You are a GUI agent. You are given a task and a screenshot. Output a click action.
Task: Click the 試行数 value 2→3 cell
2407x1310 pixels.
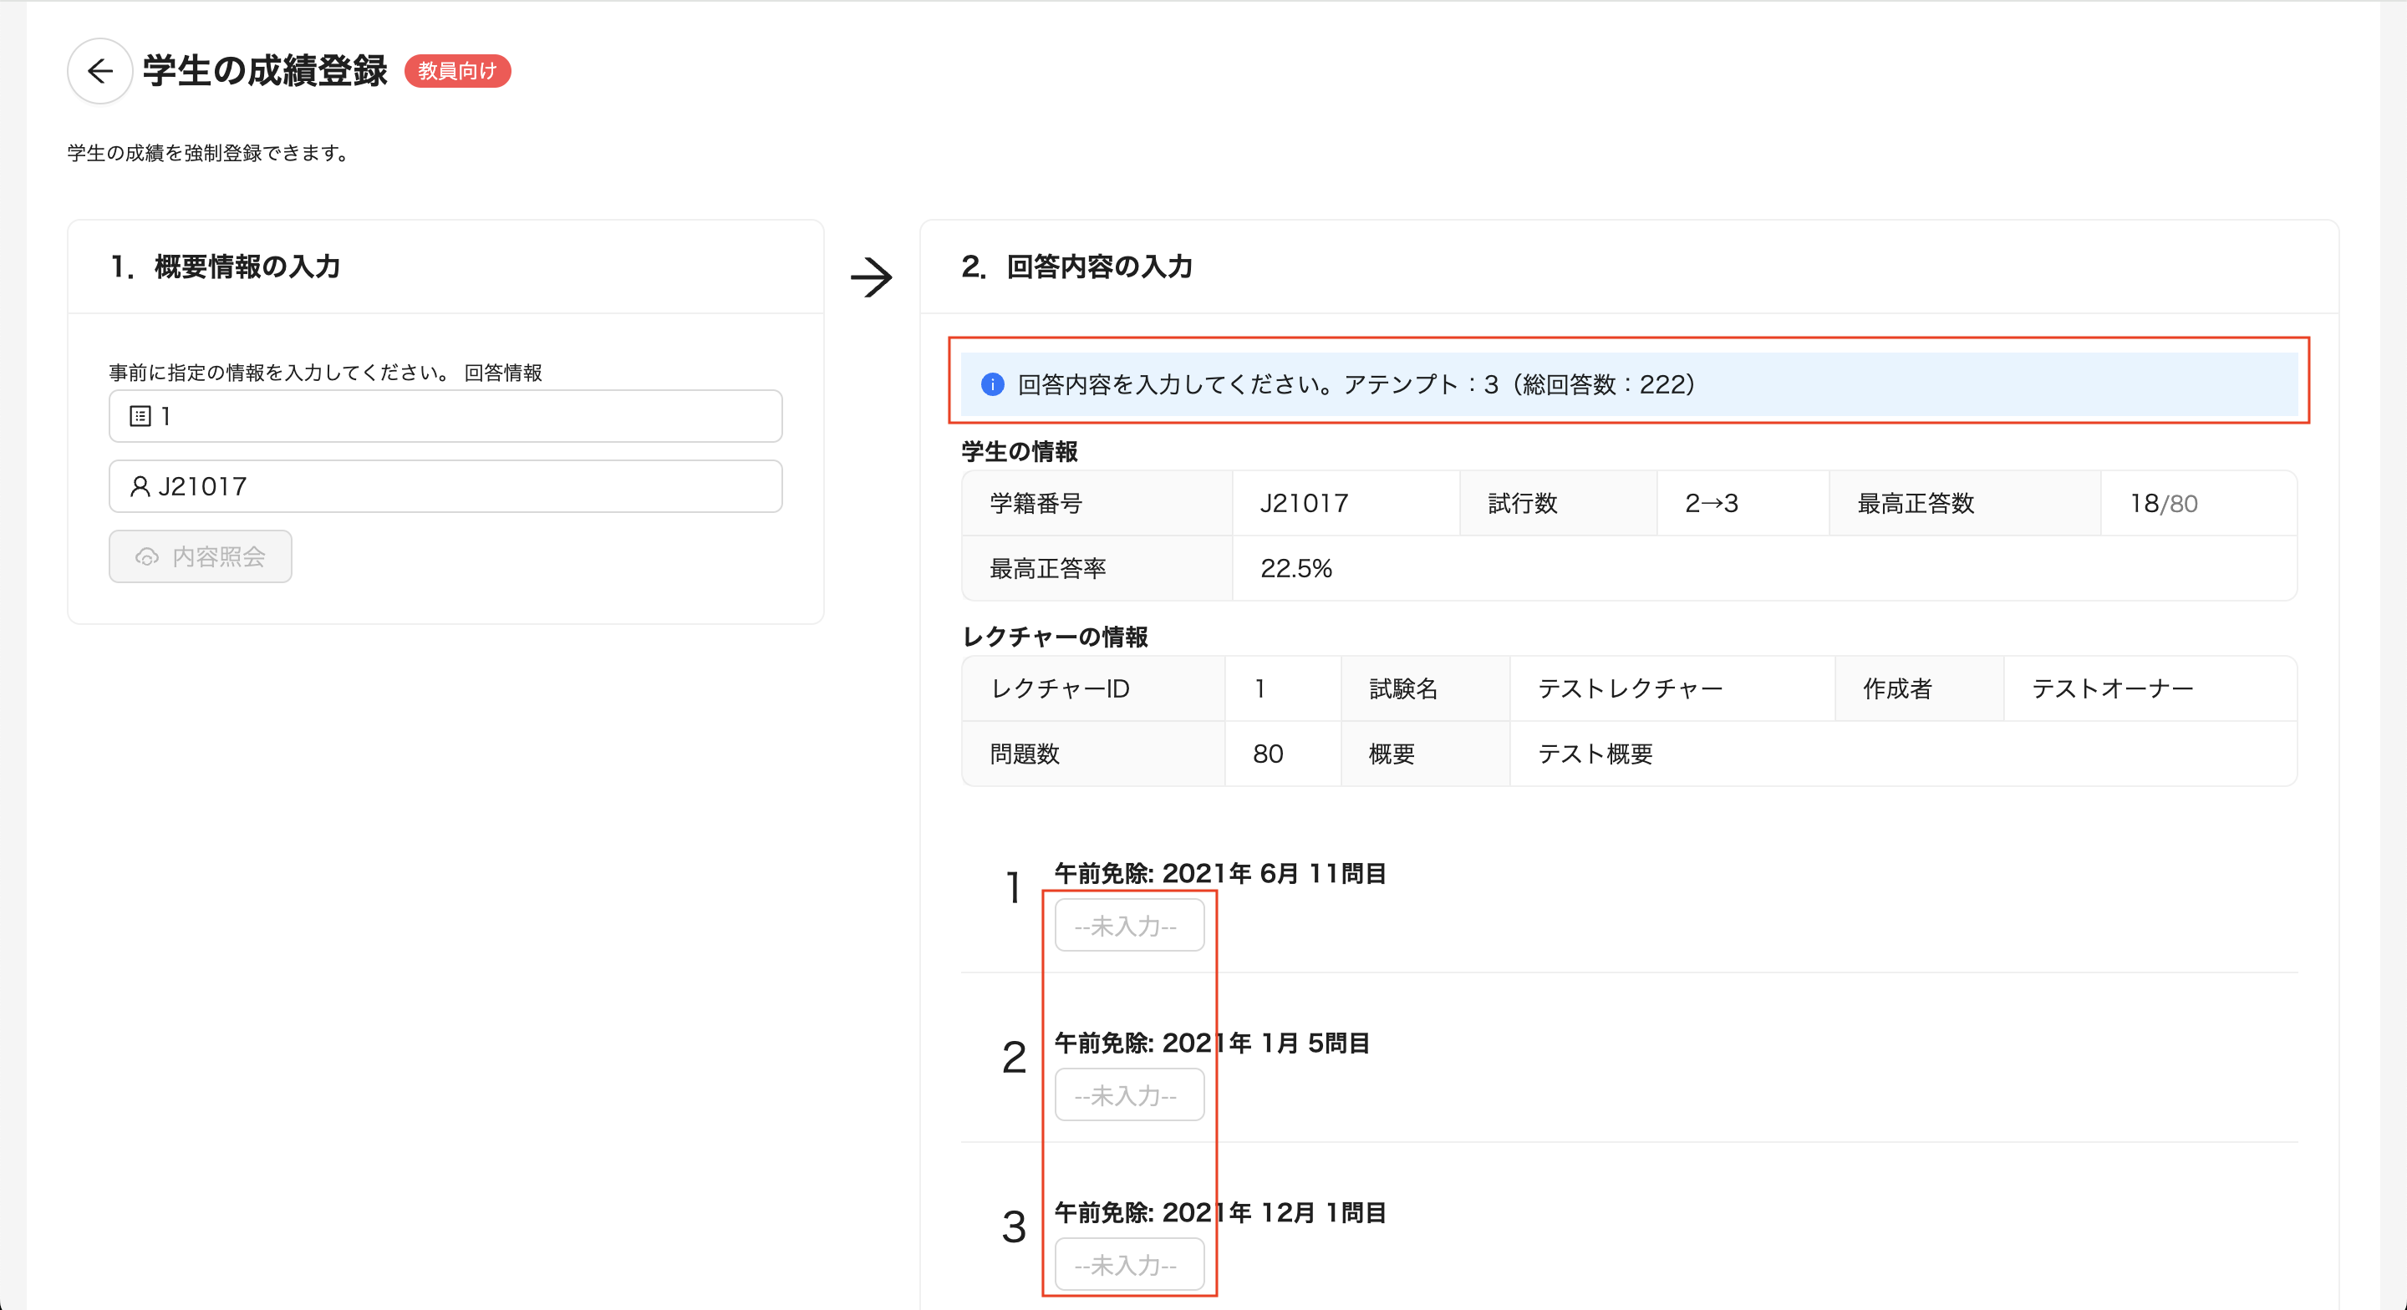coord(1711,504)
